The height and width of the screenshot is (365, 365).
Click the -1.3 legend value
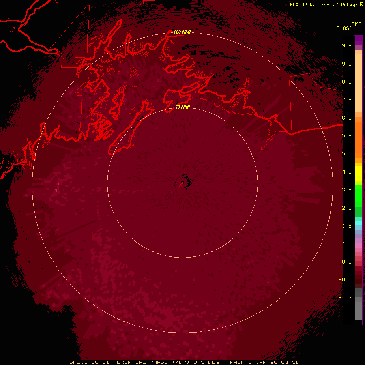345,298
